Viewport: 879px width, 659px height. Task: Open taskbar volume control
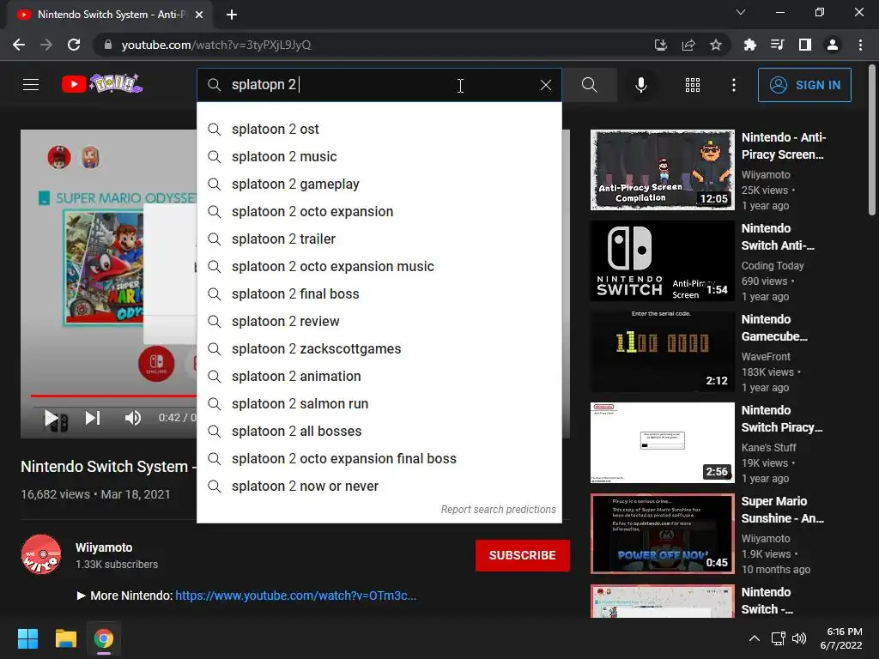point(799,638)
